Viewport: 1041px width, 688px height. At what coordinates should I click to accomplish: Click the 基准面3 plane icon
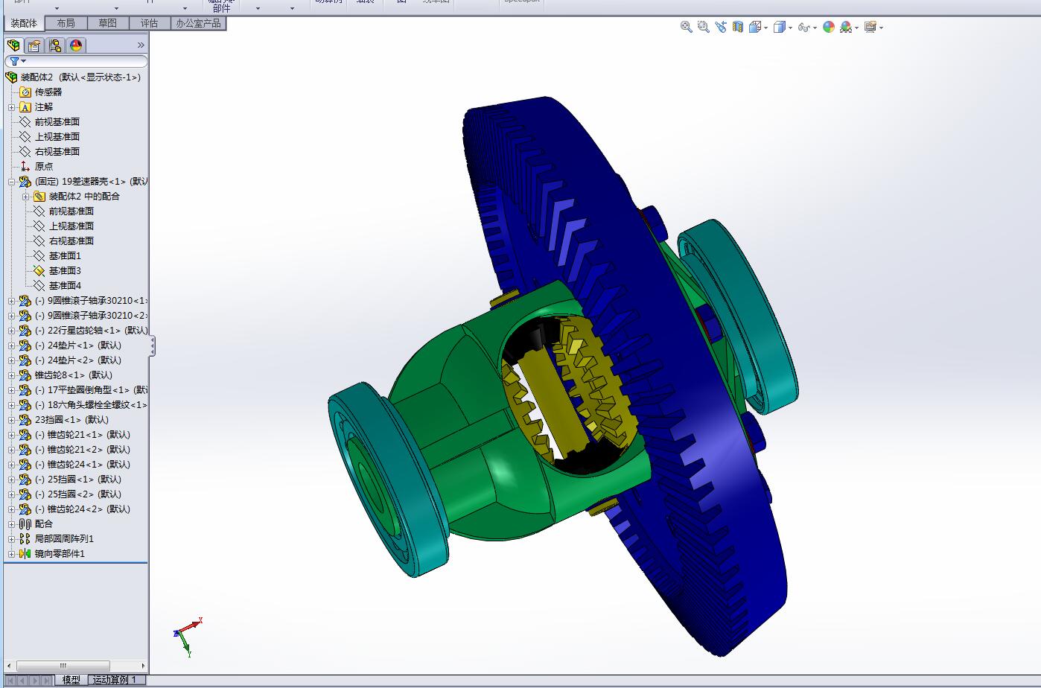click(x=39, y=271)
